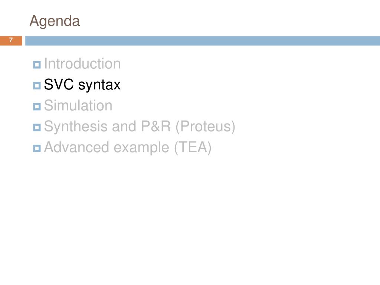
Task: Click the word syntax in the bold item
Action: 99,85
